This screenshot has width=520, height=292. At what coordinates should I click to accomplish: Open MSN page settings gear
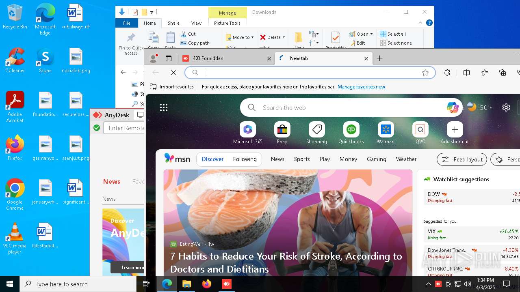tap(506, 107)
